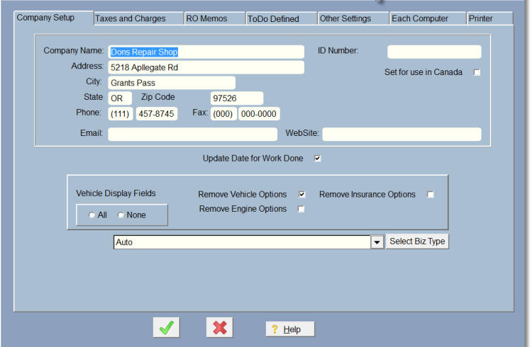Open the Printer tab
The height and width of the screenshot is (347, 532).
(481, 18)
